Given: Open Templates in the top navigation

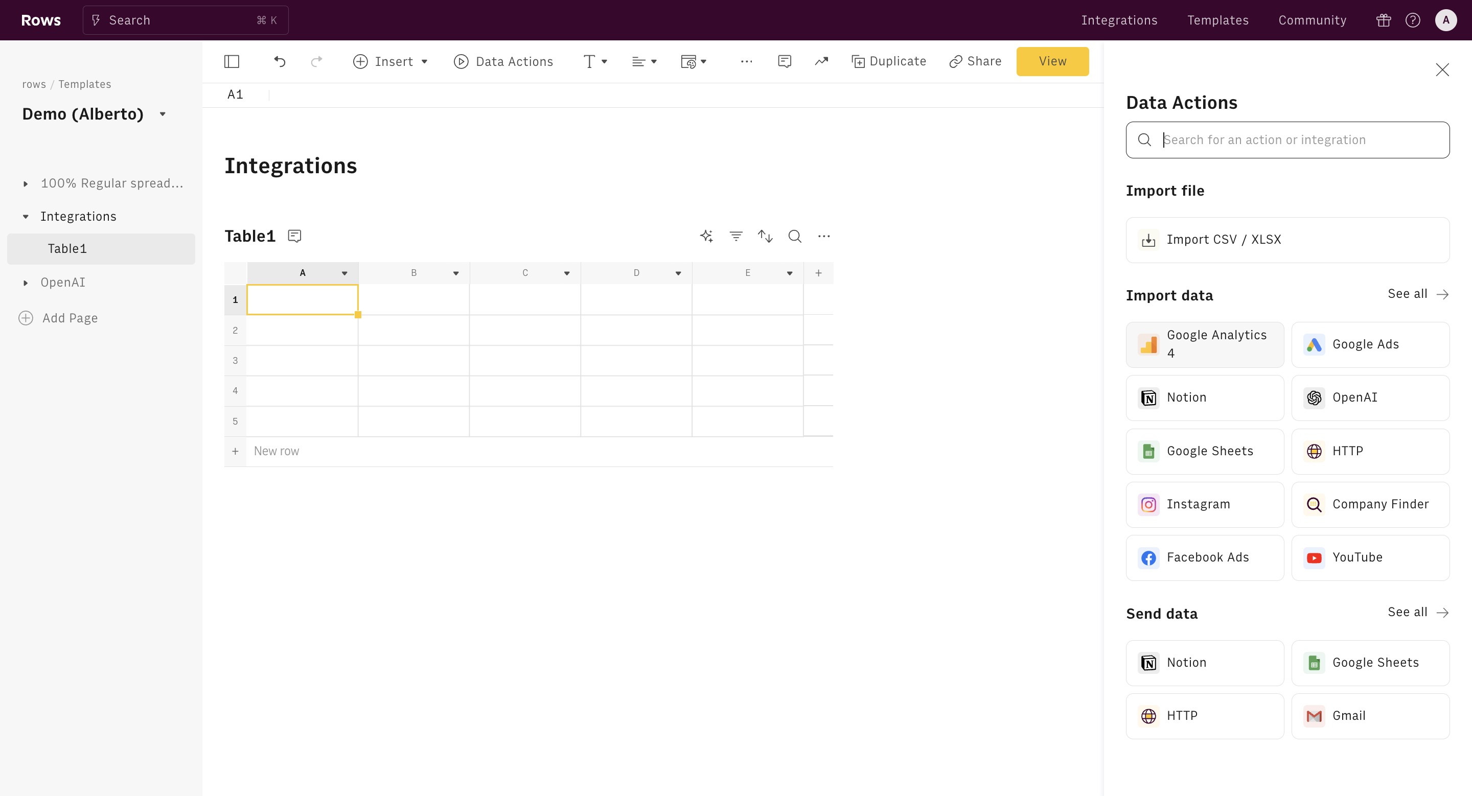Looking at the screenshot, I should point(1217,20).
